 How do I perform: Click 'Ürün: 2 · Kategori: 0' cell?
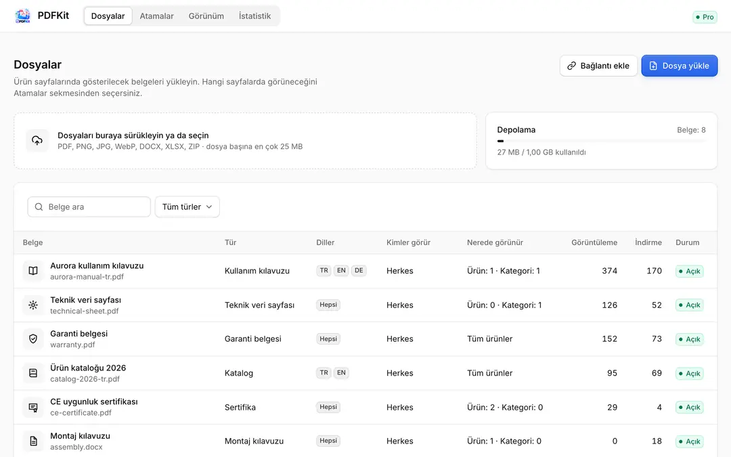coord(505,407)
